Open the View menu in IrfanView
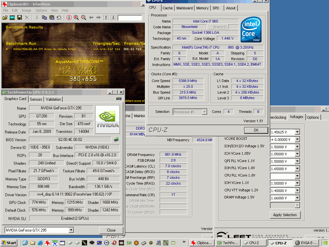This screenshot has width=329, height=247. click(x=54, y=10)
